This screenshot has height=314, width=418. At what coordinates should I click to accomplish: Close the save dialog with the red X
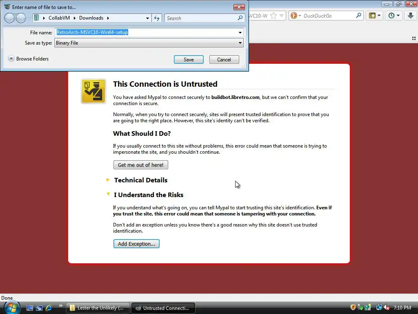[x=239, y=7]
